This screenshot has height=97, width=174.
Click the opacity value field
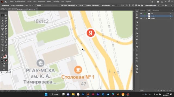point(114,5)
